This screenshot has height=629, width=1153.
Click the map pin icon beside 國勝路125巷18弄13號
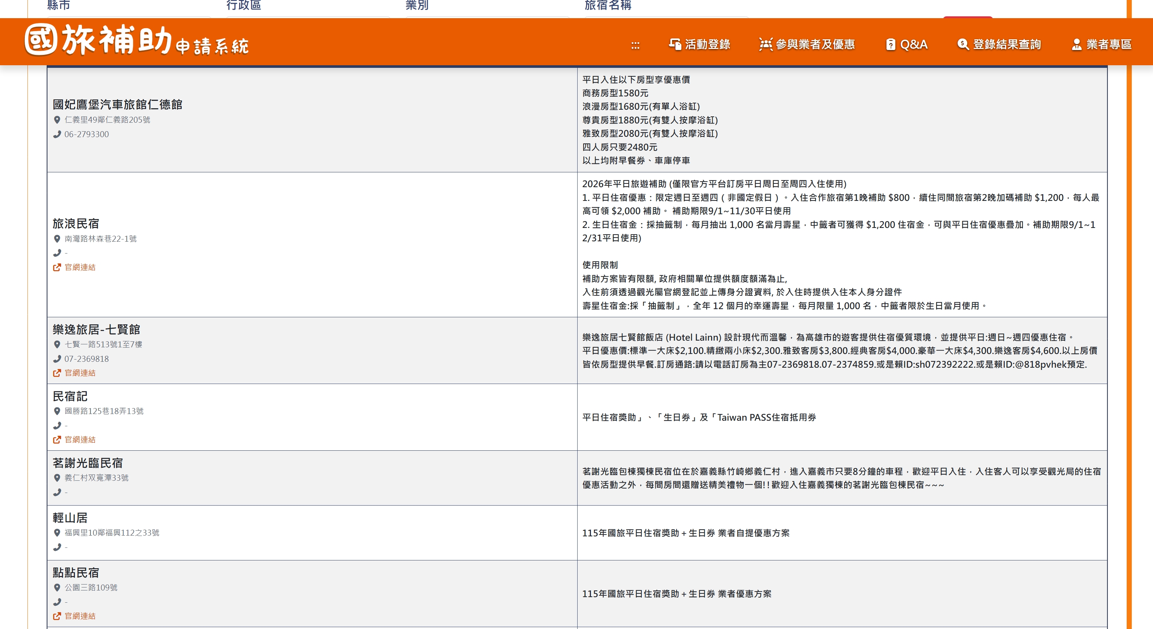pos(57,411)
